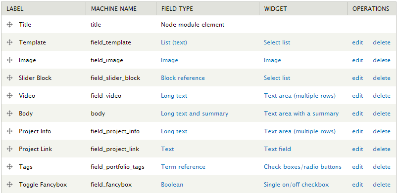The height and width of the screenshot is (193, 398).
Task: Select the field_fancybox machine name text
Action: 111,185
